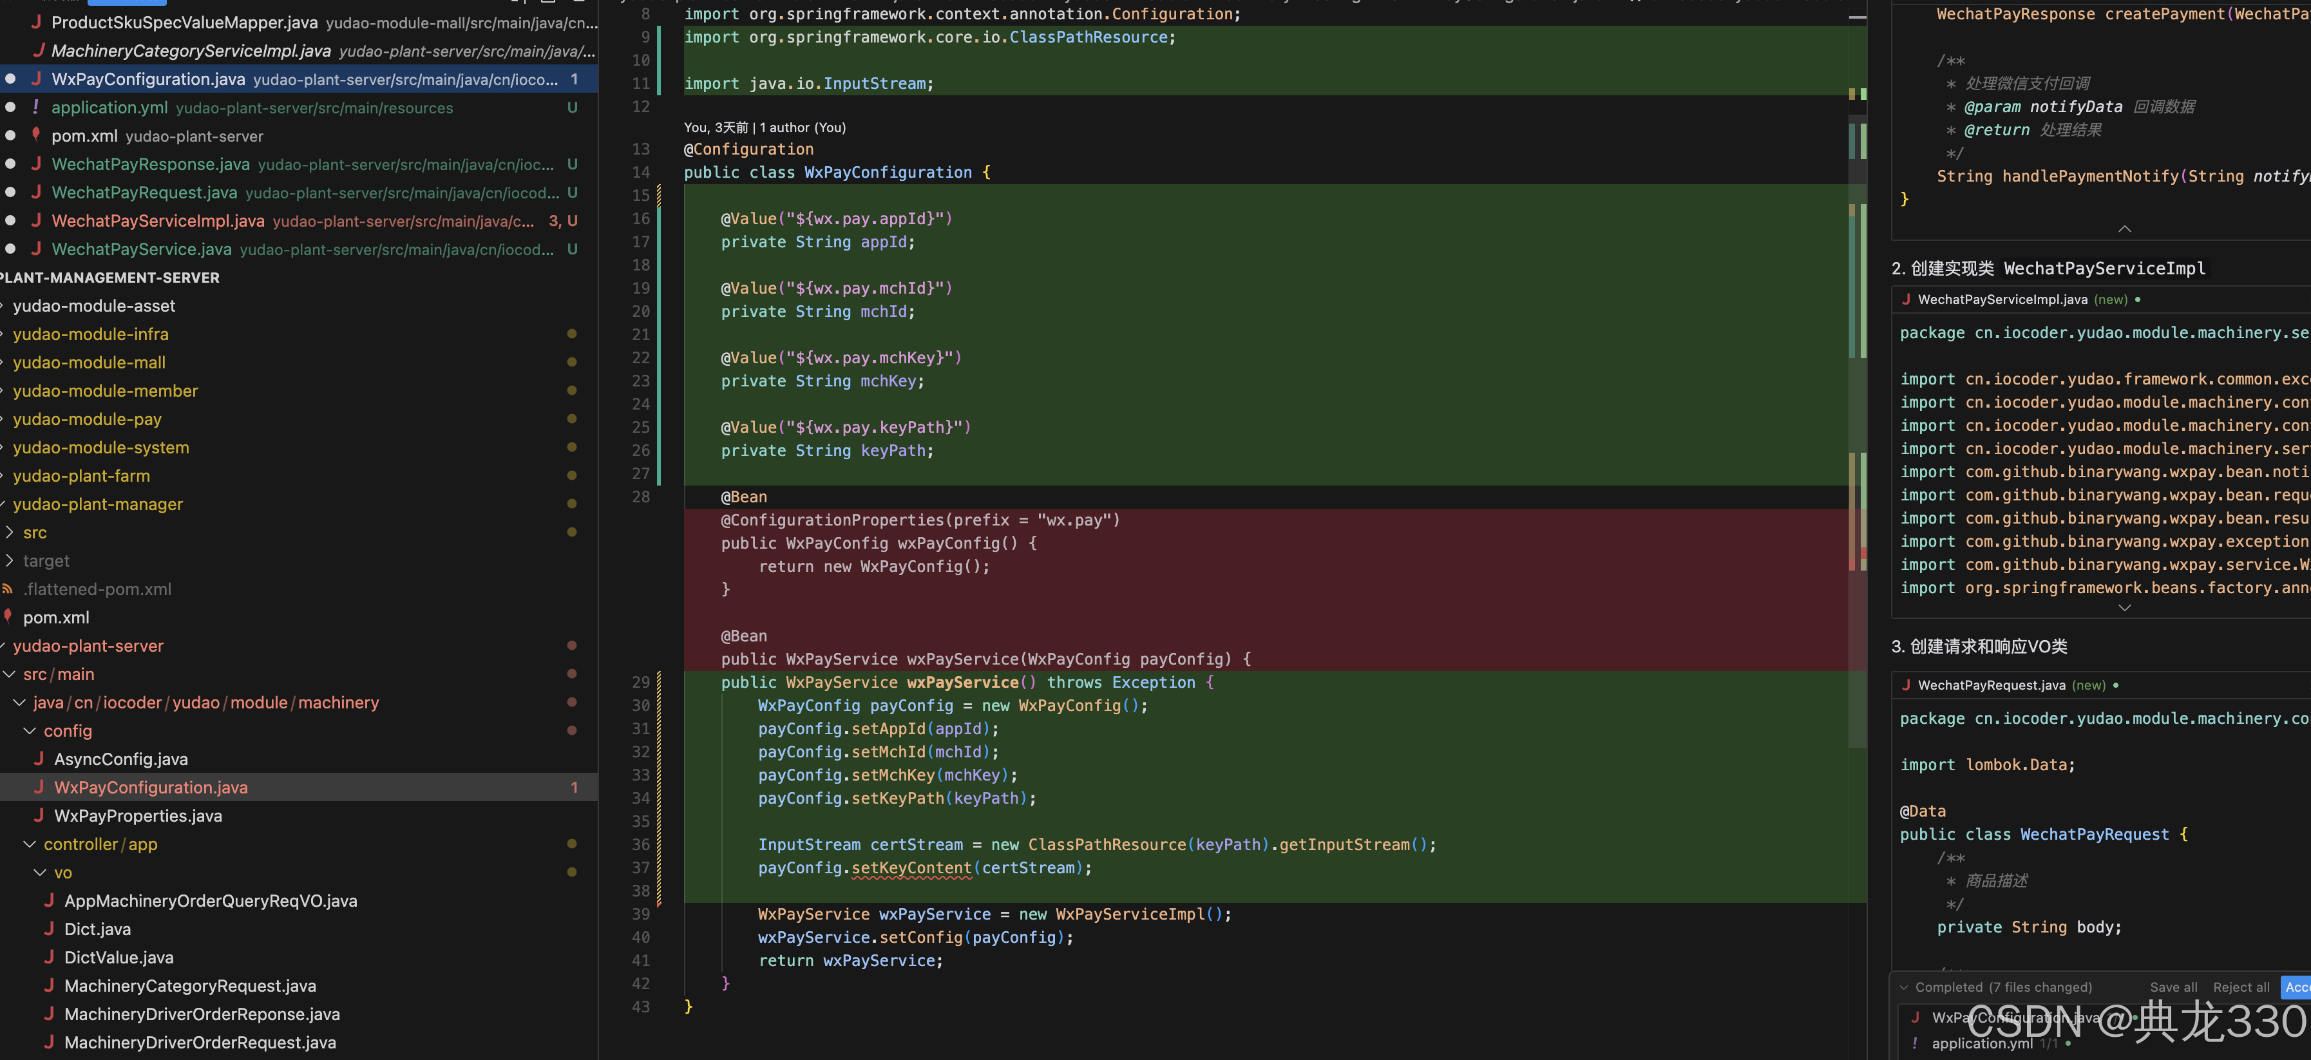The height and width of the screenshot is (1060, 2311).
Task: Collapse the Completed files changed list
Action: 1904,987
